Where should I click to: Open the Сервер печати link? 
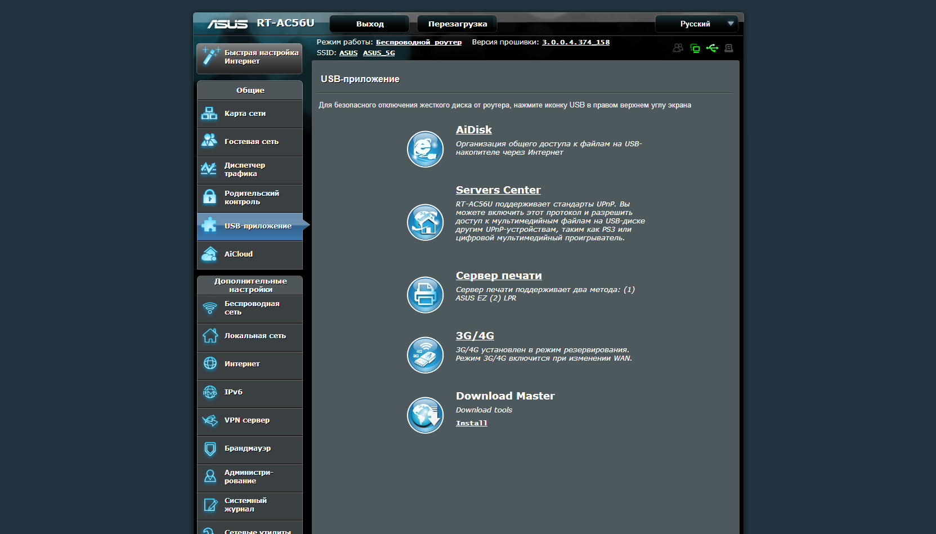click(x=499, y=275)
